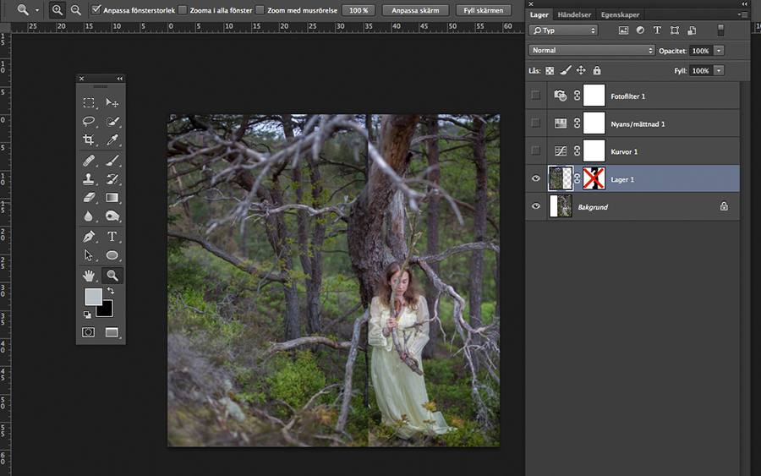Viewport: 761px width, 476px height.
Task: Click the 'Fyll skärmen' button
Action: 483,10
